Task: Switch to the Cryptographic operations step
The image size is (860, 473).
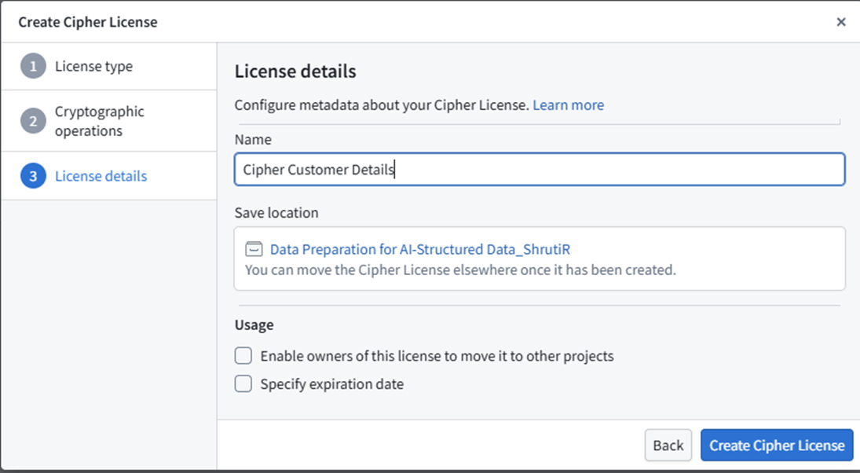Action: [x=99, y=121]
